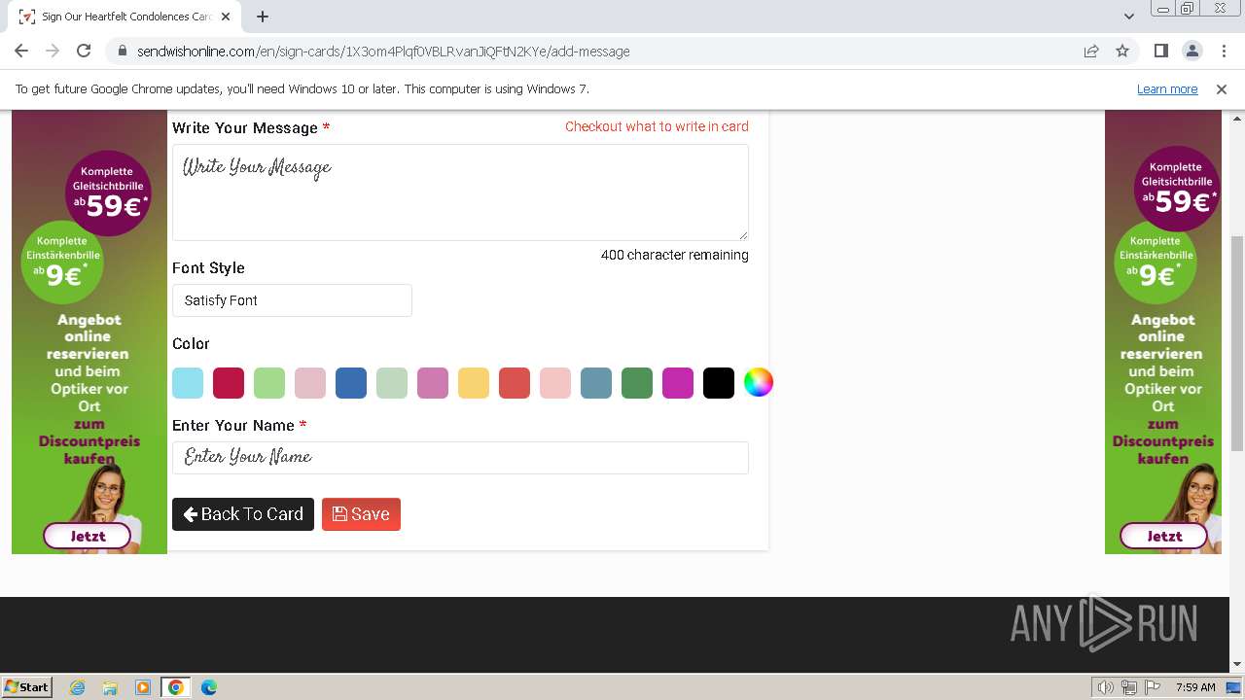Bookmark this page with the star icon
This screenshot has height=700, width=1245.
1122,52
